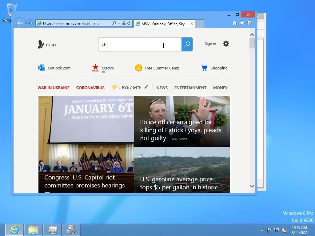Click the search magnifier in address bar

coord(114,23)
